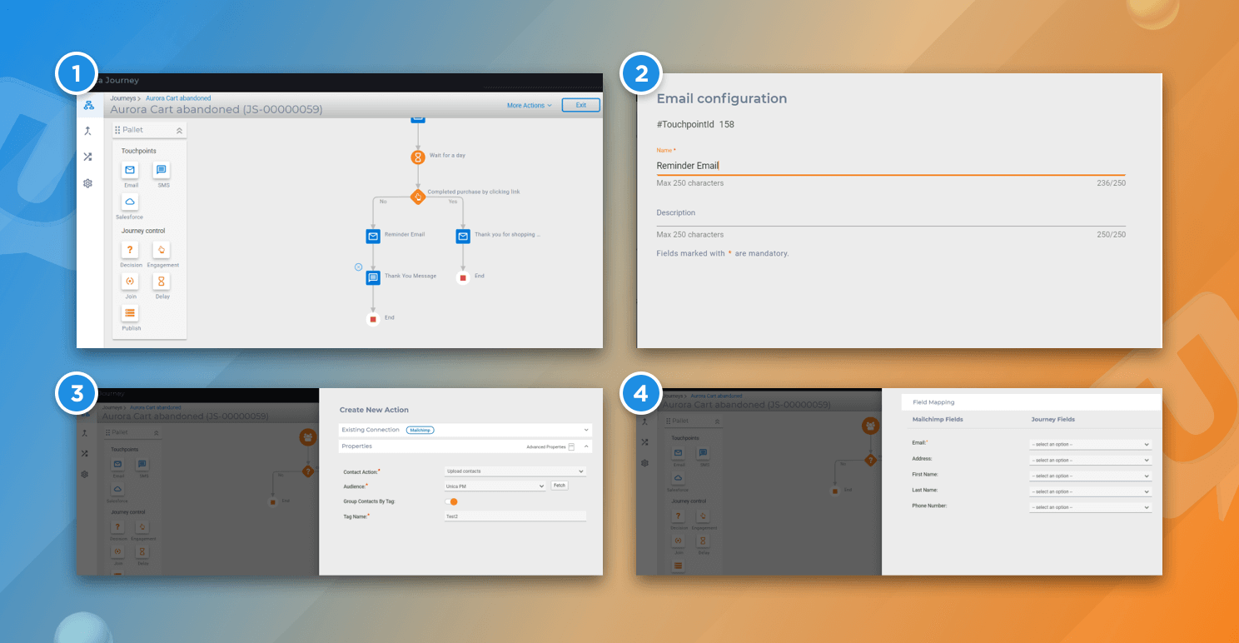Click the Exit button

(x=580, y=104)
